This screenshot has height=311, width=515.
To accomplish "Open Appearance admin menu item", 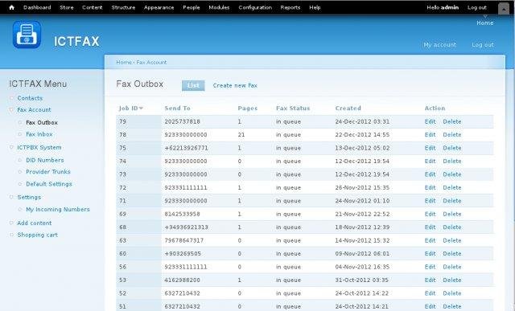I will (159, 7).
